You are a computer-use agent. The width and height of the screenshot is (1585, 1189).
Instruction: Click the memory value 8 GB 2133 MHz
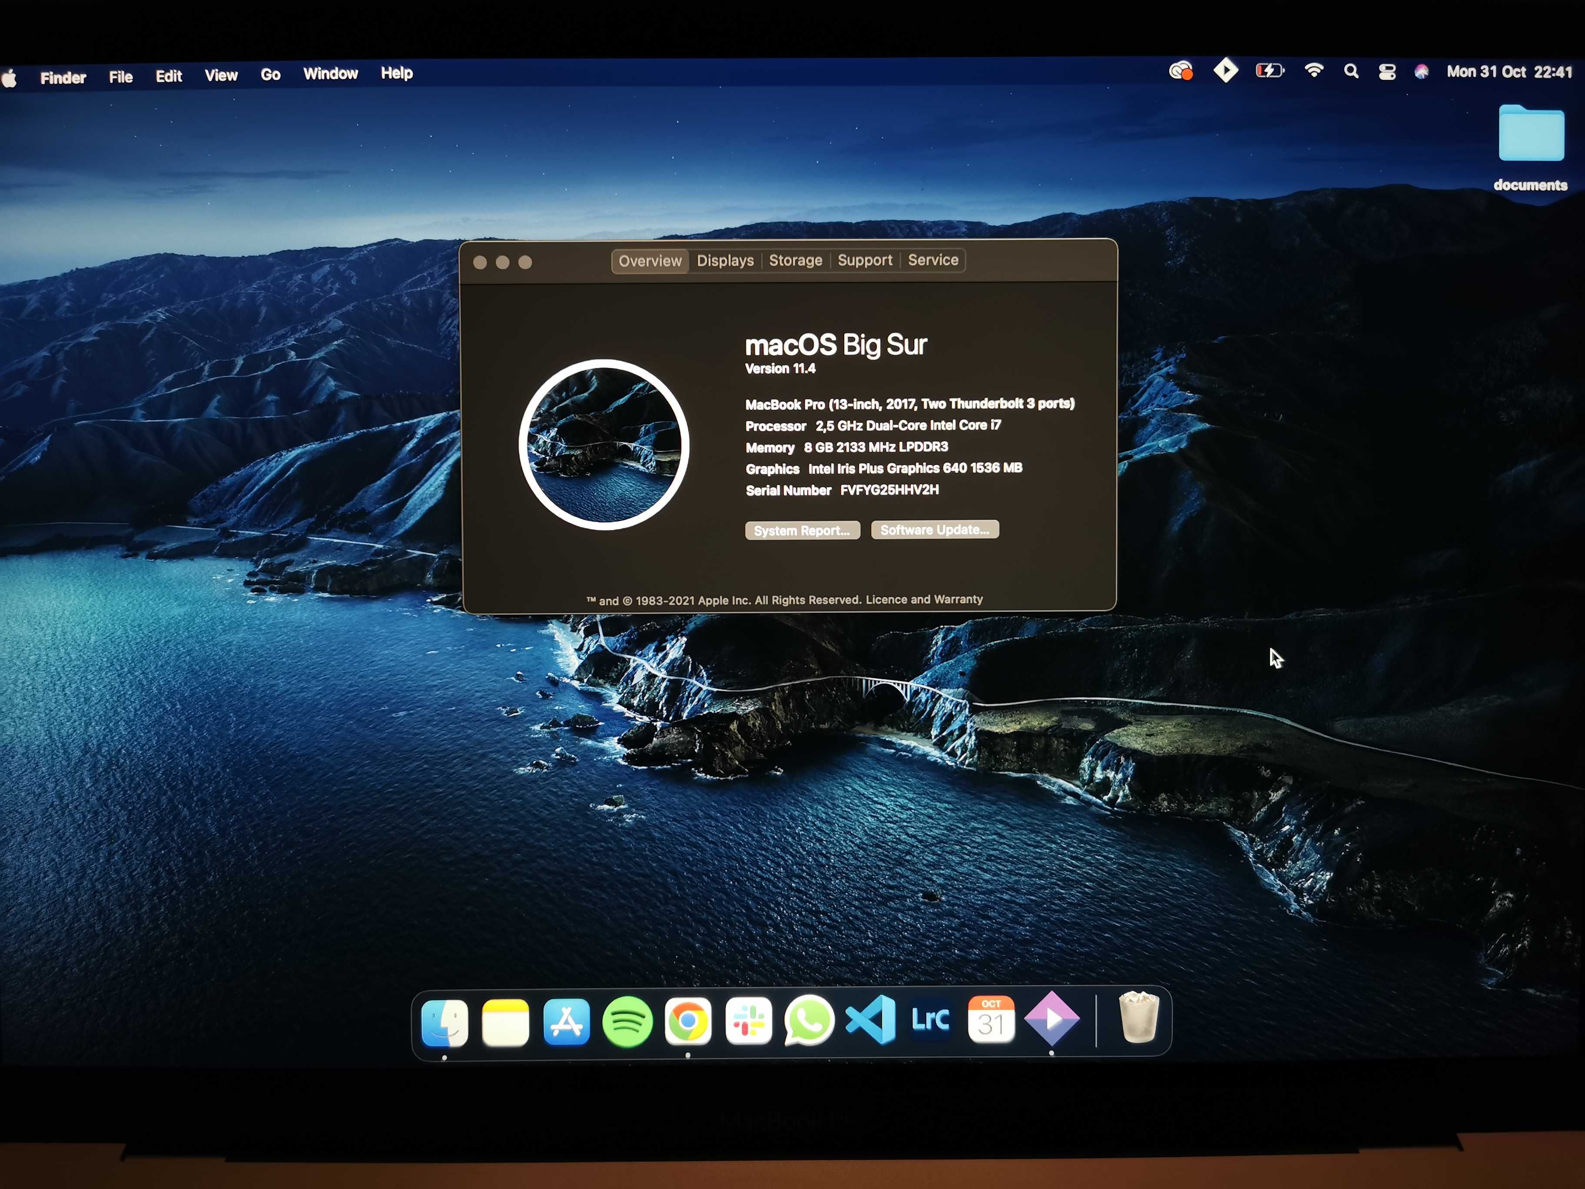[875, 447]
